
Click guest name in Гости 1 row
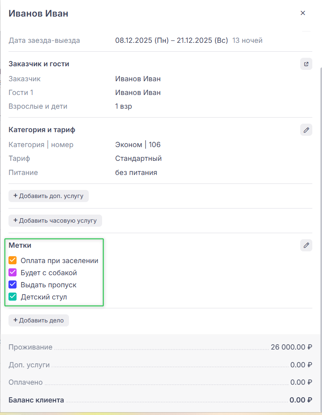[x=138, y=93]
